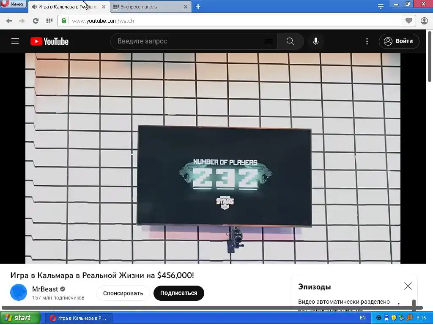The width and height of the screenshot is (433, 324).
Task: Click the yellow security shield tray icon
Action: click(x=394, y=318)
